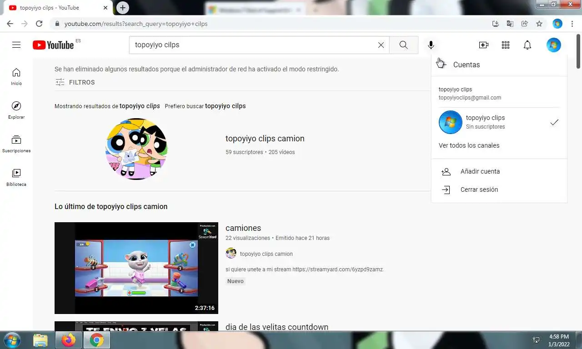
Task: Go to the YouTube logo home
Action: [x=53, y=45]
